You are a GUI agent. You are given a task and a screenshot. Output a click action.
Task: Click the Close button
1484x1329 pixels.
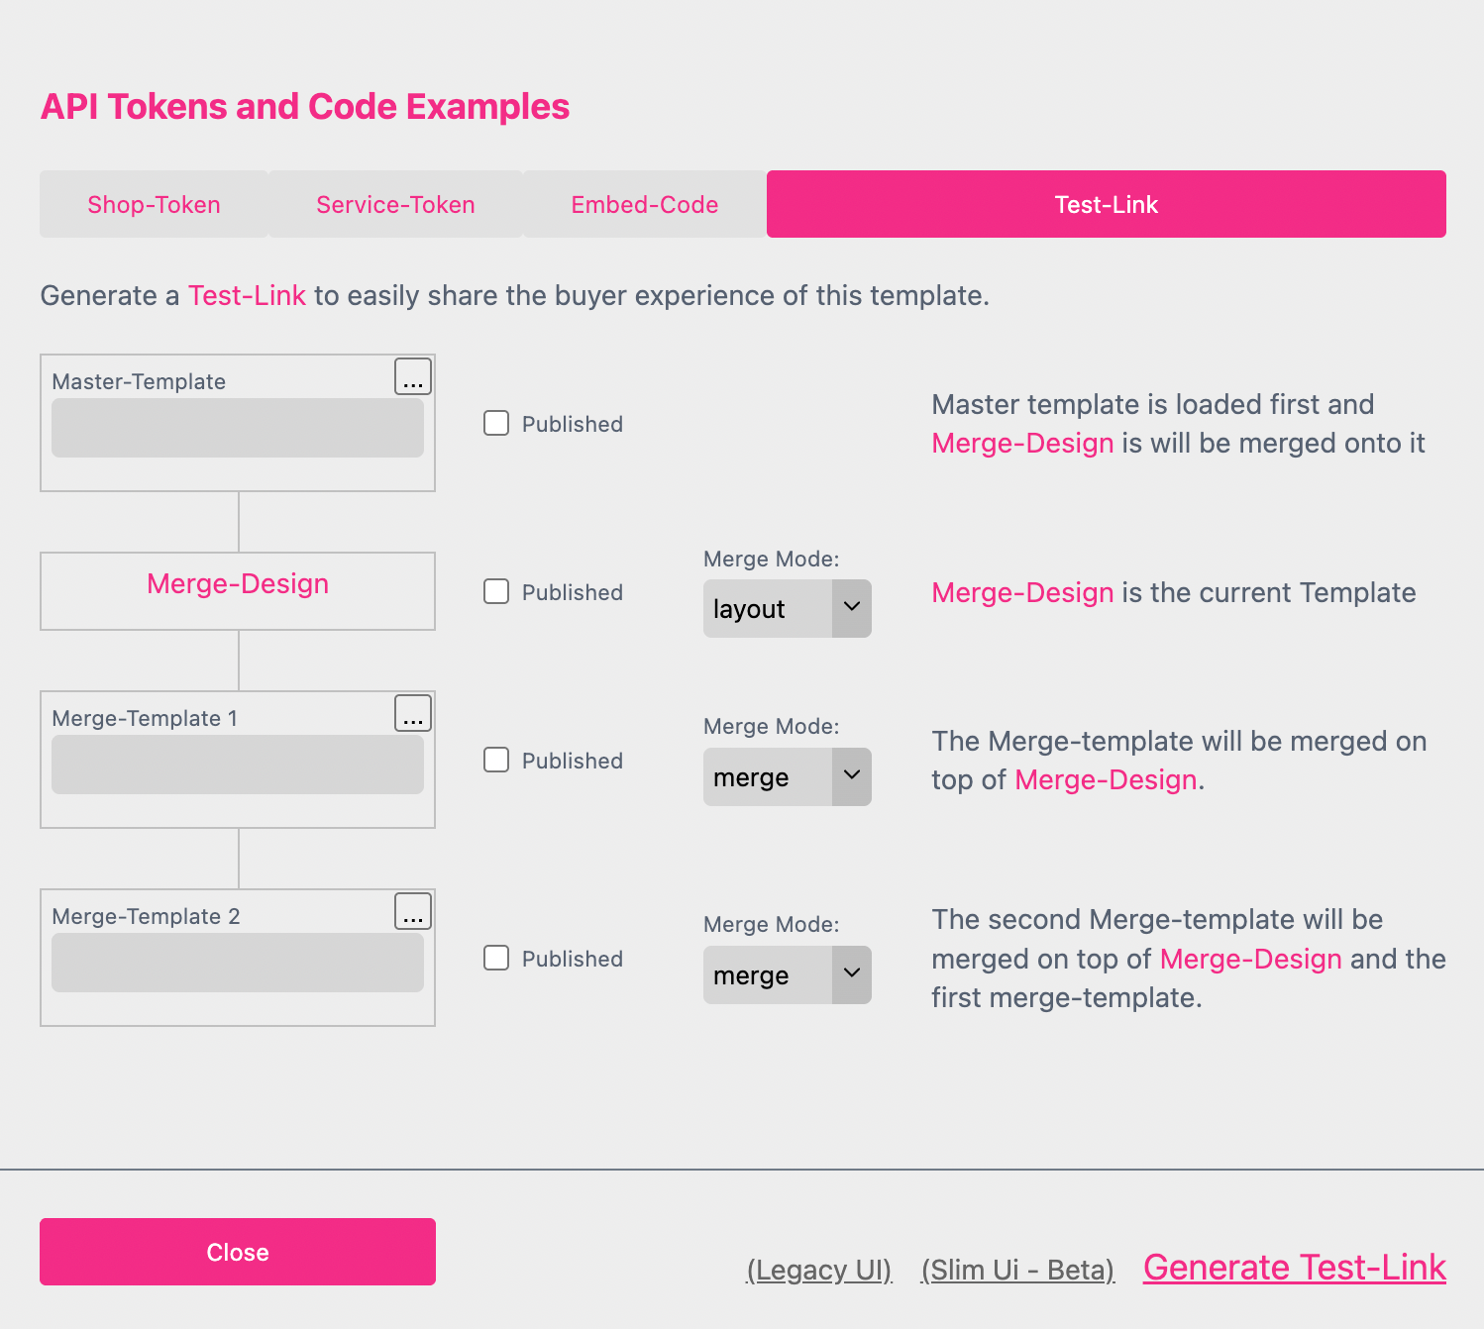click(x=237, y=1251)
